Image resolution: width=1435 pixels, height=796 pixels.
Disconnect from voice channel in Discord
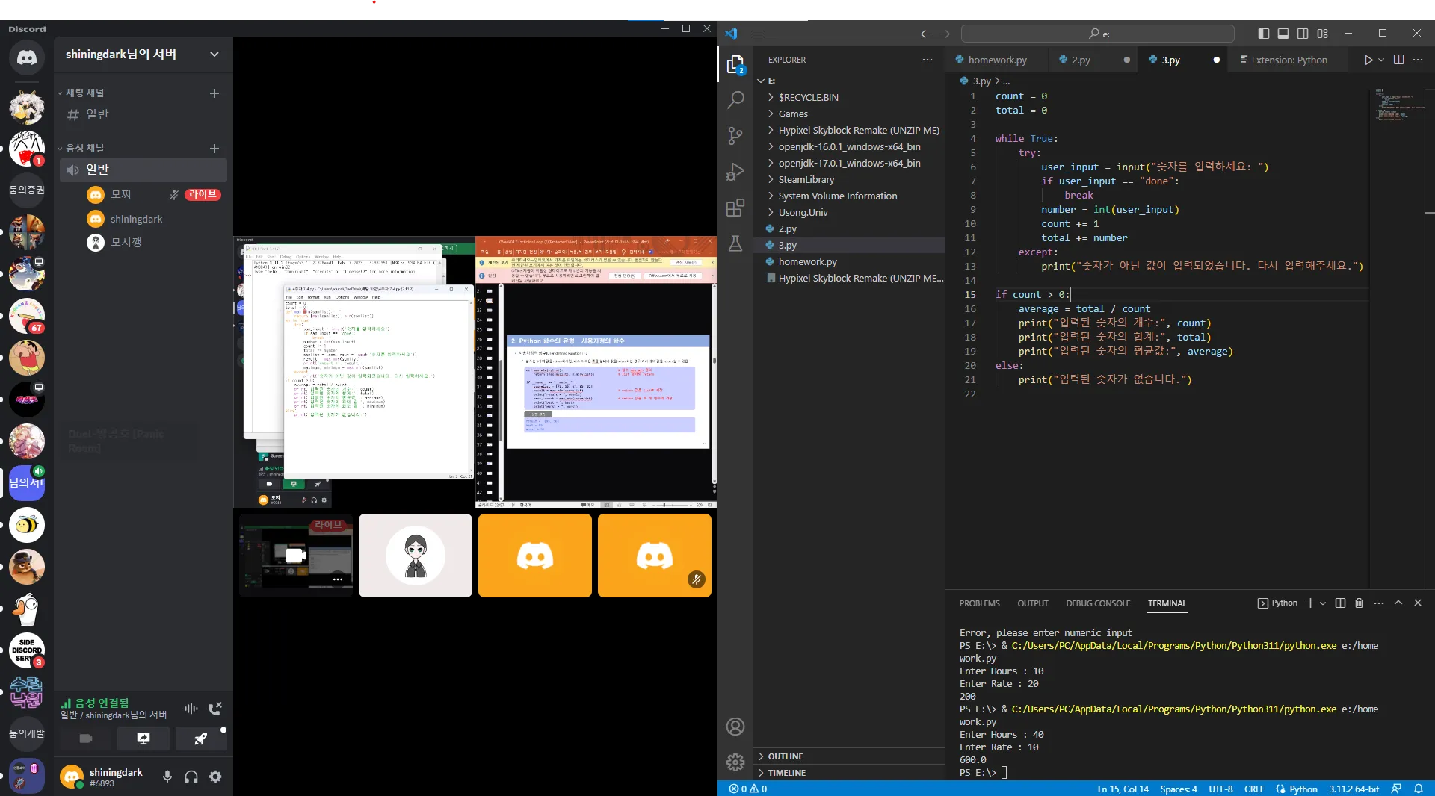pos(215,709)
